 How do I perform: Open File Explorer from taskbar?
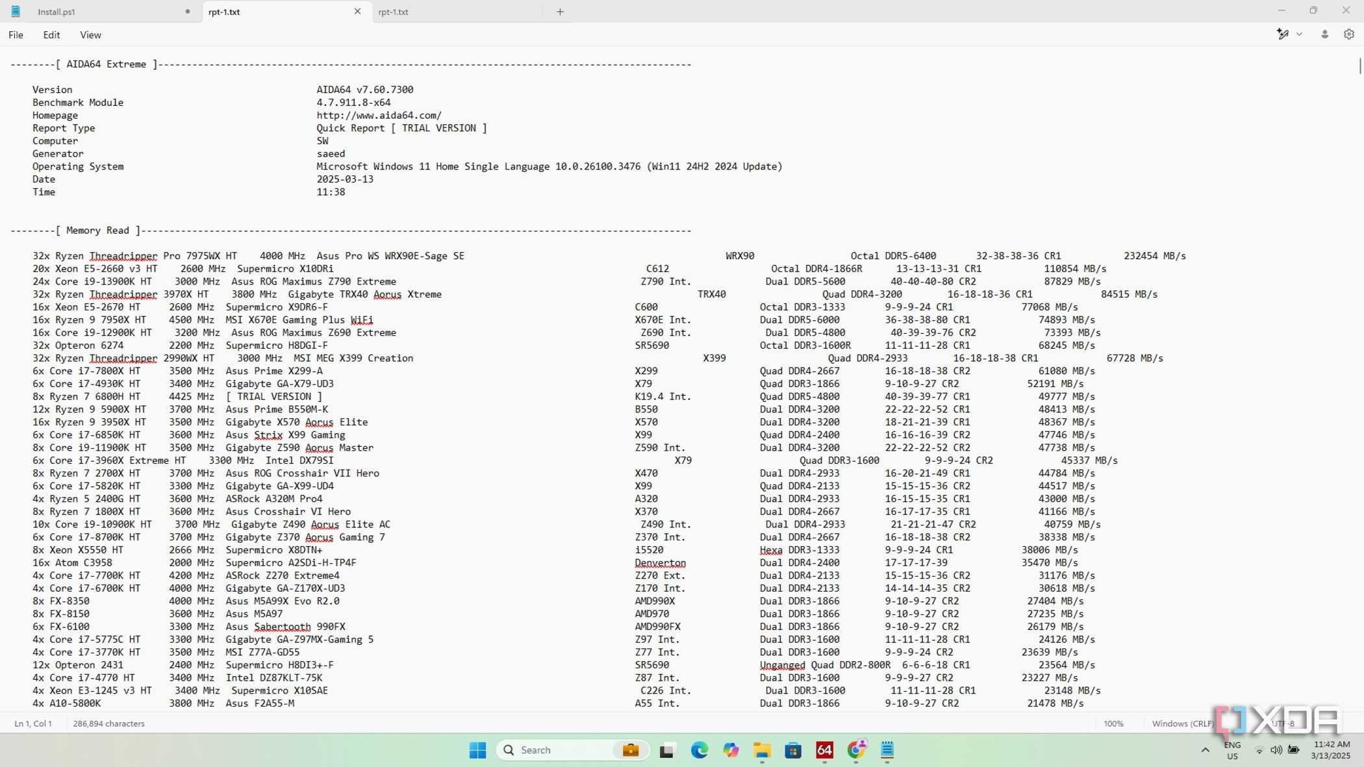pos(762,750)
